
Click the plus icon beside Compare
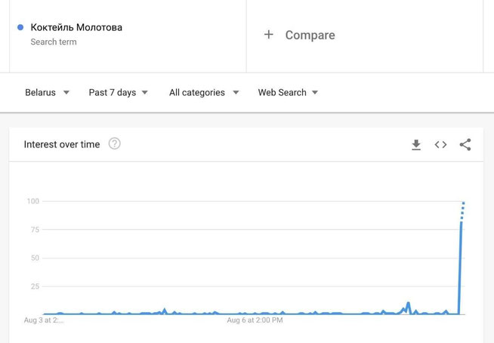268,35
